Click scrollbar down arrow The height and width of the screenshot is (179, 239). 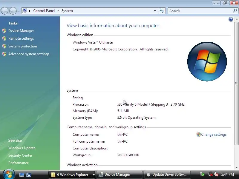click(236, 168)
